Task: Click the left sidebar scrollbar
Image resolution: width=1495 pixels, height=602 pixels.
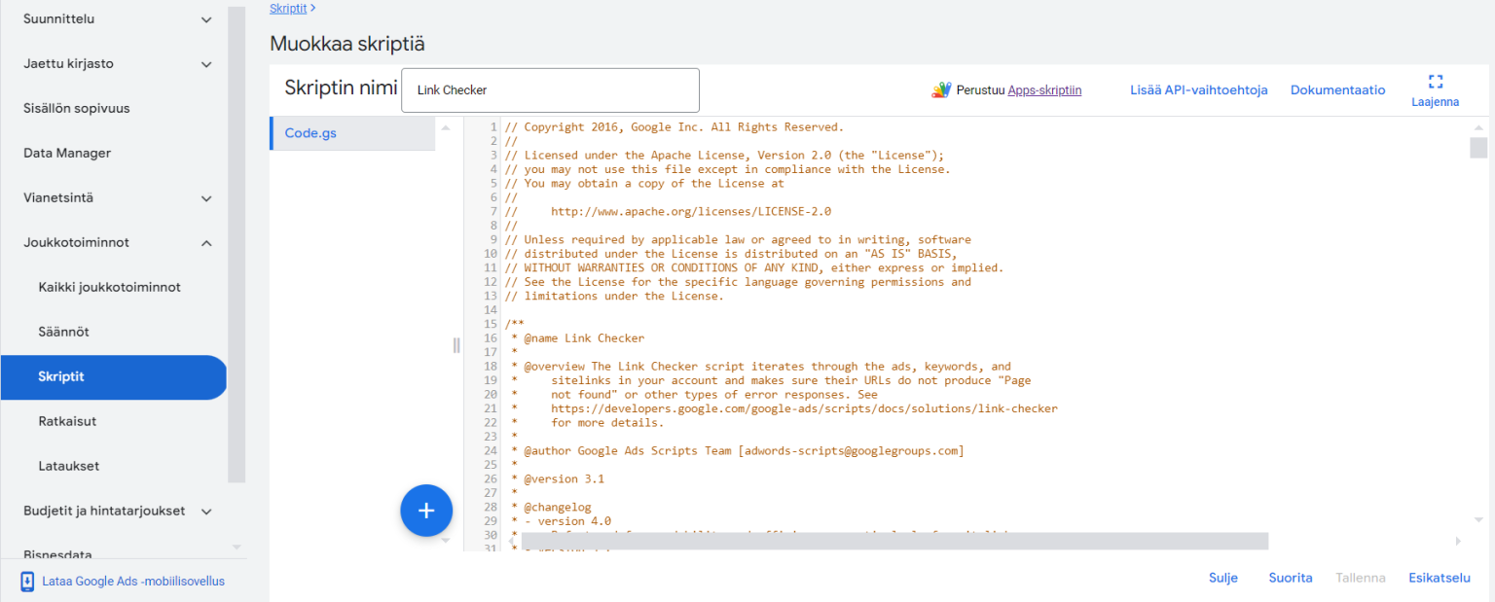Action: [x=237, y=243]
